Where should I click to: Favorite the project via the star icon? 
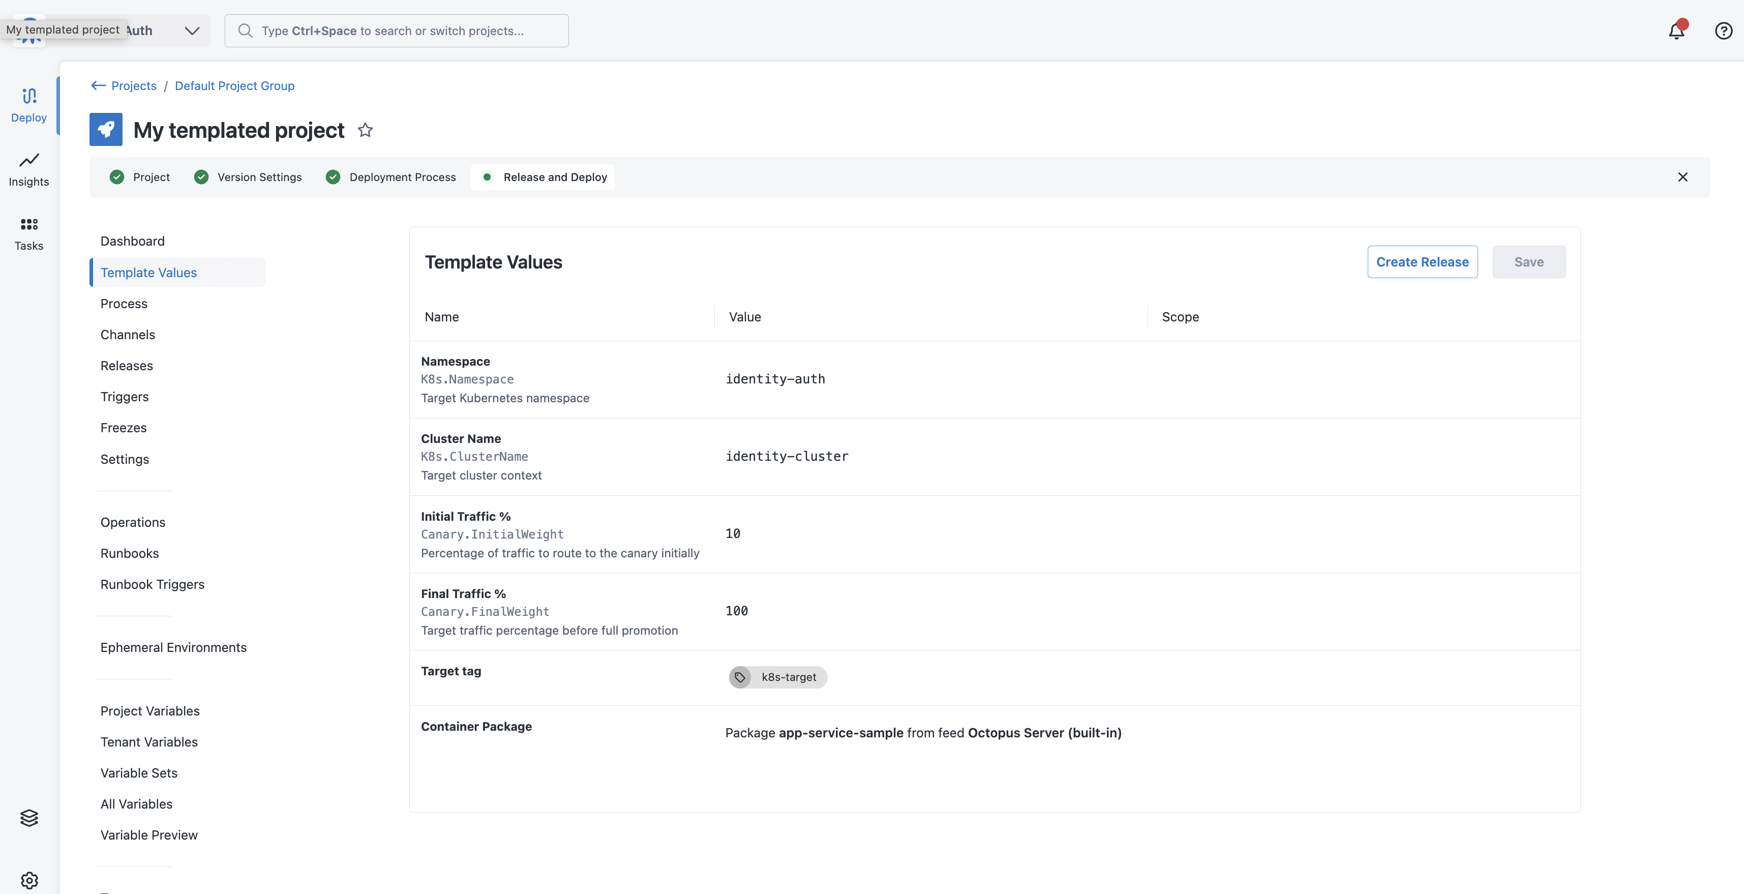click(x=365, y=130)
